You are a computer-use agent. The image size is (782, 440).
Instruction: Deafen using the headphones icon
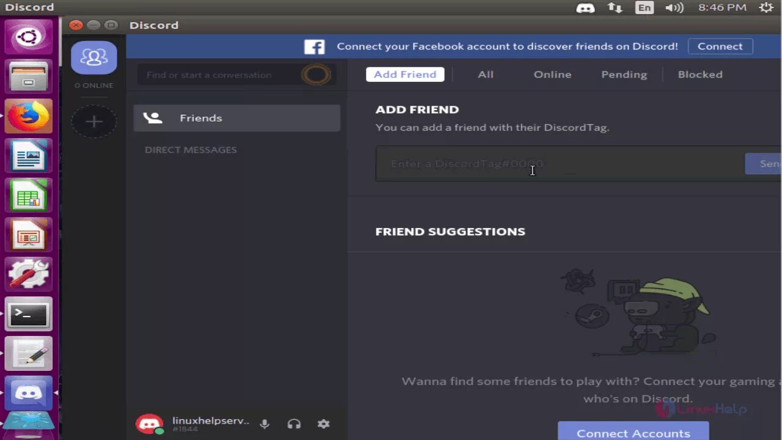pyautogui.click(x=294, y=424)
